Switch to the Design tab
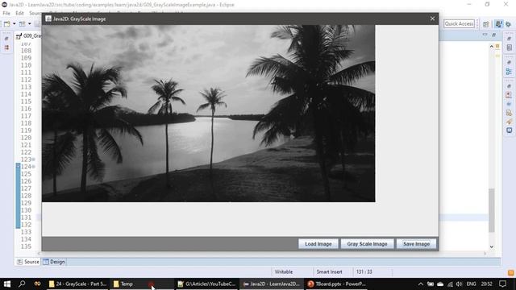This screenshot has width=516, height=290. tap(54, 262)
